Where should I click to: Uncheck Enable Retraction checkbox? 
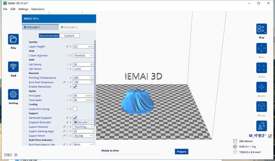pyautogui.click(x=75, y=87)
